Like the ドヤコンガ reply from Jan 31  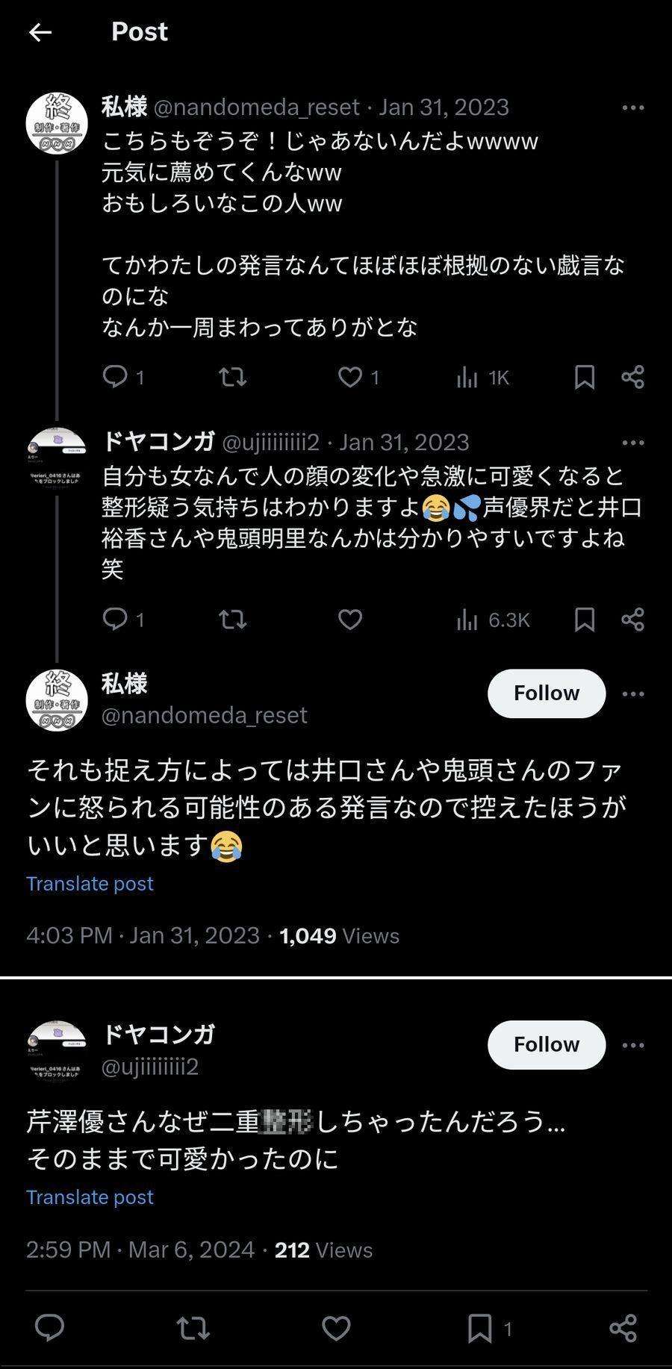click(350, 620)
